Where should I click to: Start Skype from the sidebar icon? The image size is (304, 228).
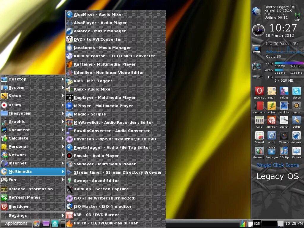[297, 91]
